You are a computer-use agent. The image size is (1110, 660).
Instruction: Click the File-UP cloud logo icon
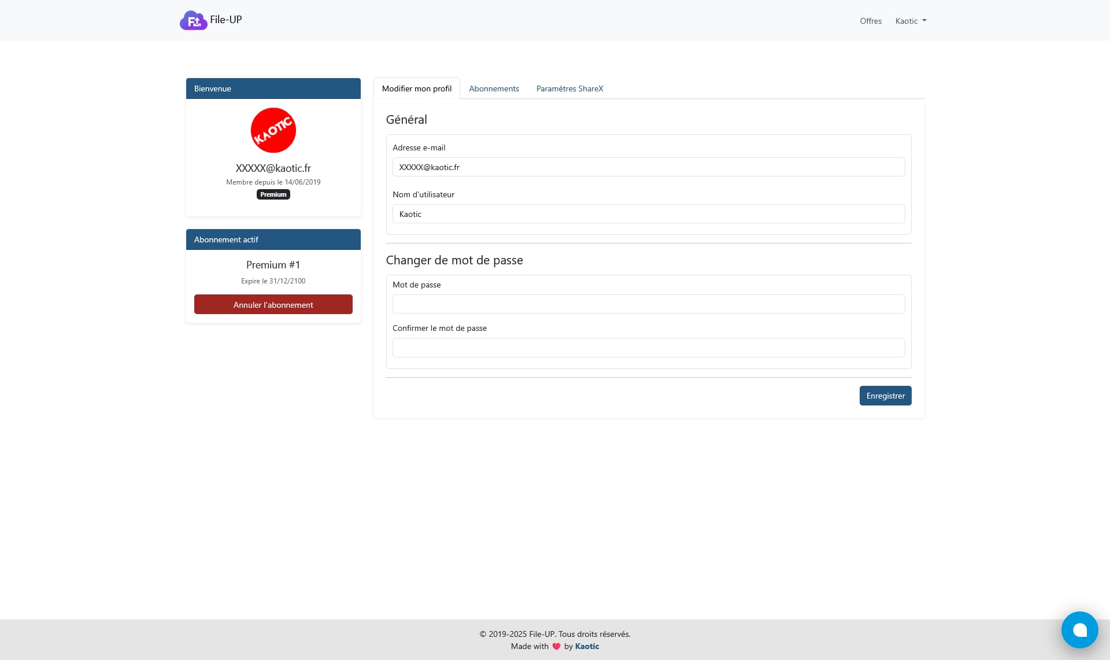(x=193, y=20)
